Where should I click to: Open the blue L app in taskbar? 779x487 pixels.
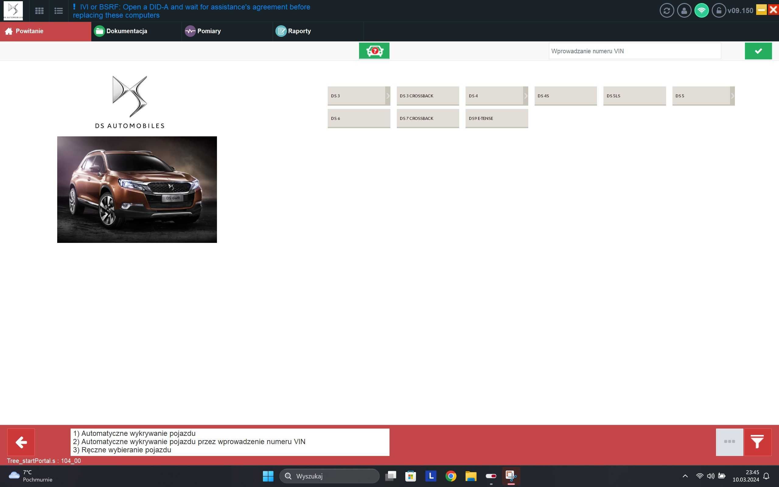431,476
